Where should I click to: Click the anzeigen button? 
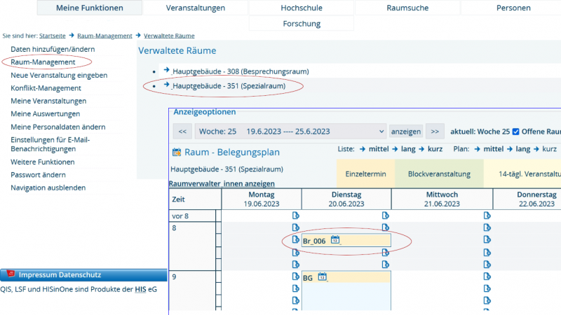pyautogui.click(x=406, y=132)
